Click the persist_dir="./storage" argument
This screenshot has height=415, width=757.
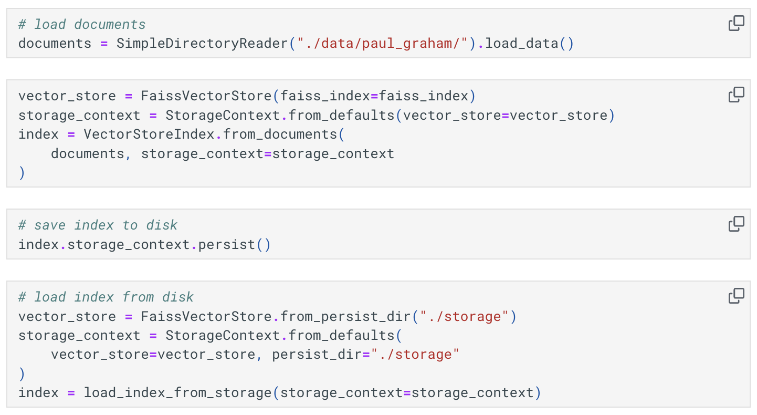tap(365, 355)
